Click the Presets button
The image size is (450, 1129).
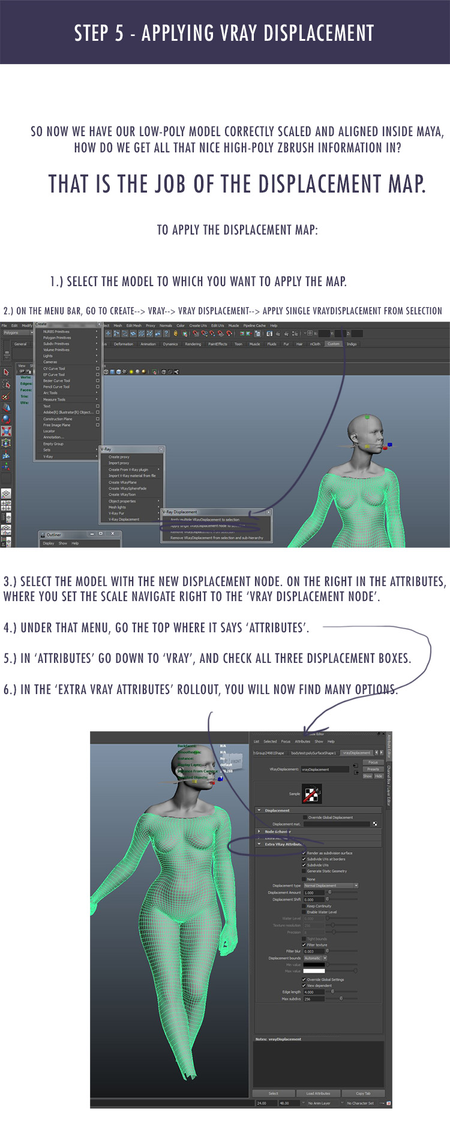point(373,769)
